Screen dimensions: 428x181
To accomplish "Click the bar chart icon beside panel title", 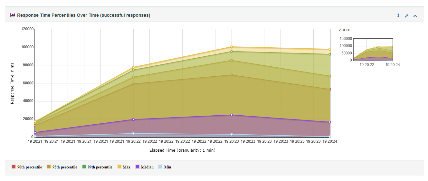I will tap(13, 15).
